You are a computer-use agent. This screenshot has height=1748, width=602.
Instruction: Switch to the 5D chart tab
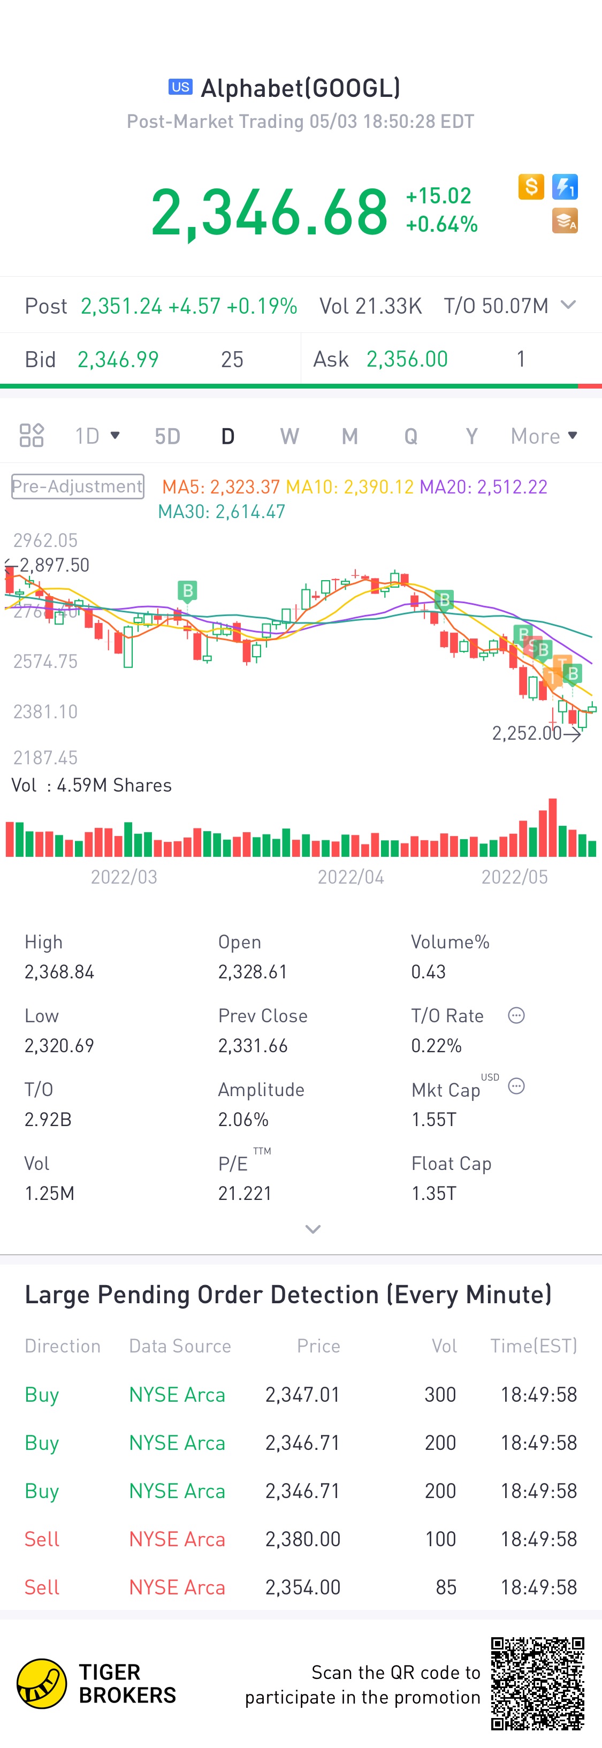tap(167, 436)
